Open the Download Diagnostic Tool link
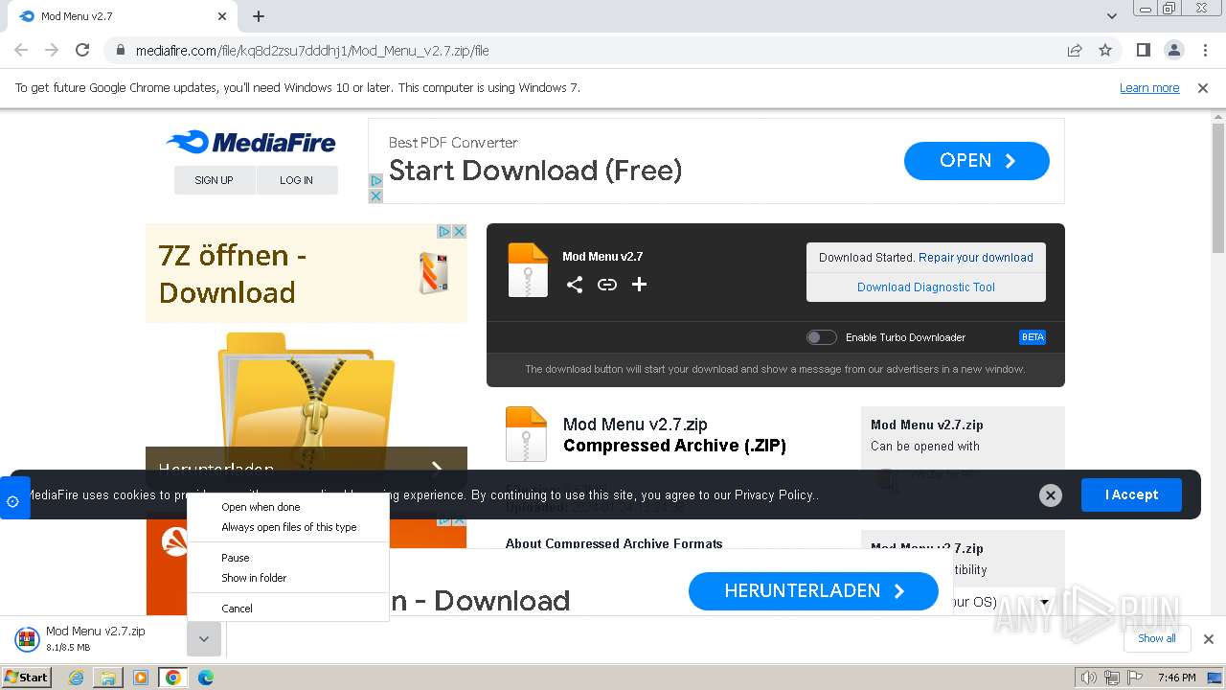 [x=925, y=287]
